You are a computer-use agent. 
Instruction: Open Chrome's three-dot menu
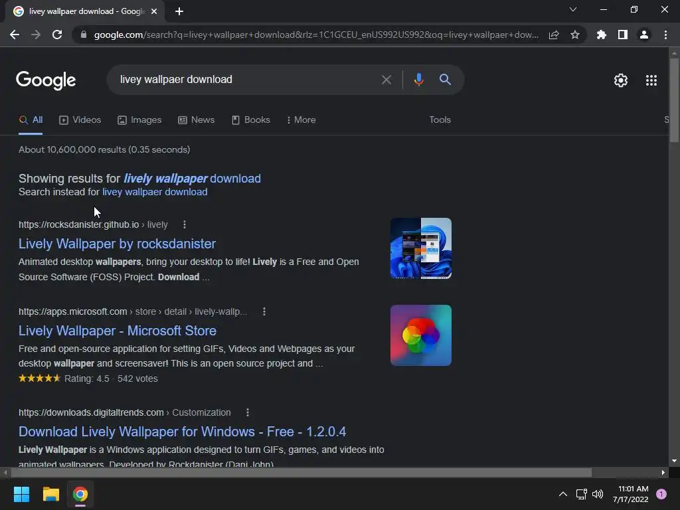665,35
